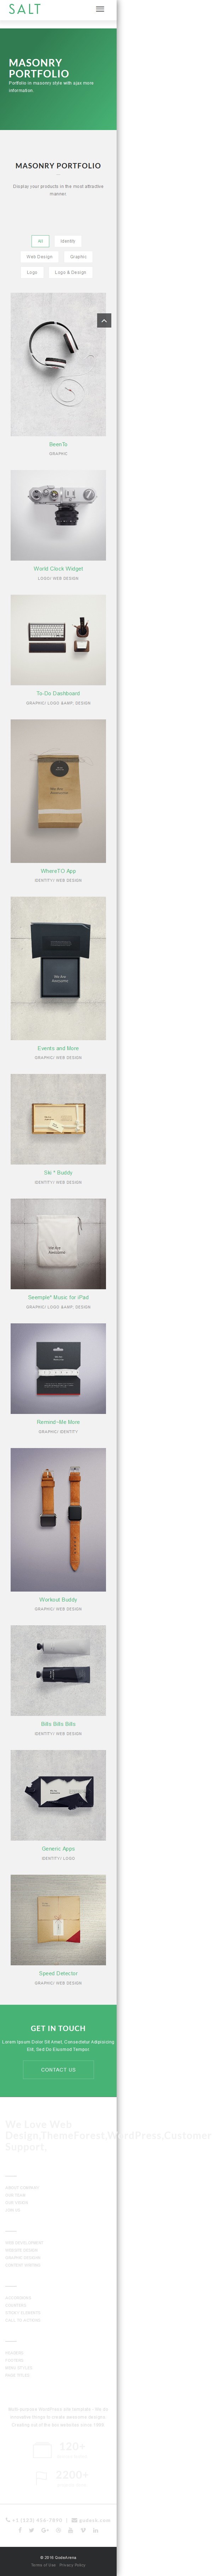Viewport: 212px width, 2576px height.
Task: Open the hamburger menu icon
Action: click(100, 9)
